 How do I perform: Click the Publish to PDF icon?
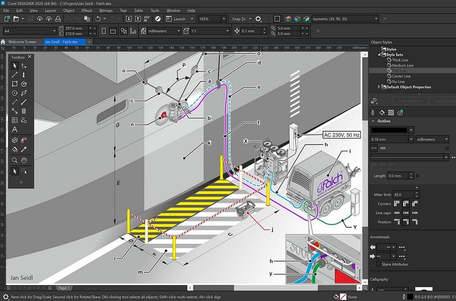[148, 19]
